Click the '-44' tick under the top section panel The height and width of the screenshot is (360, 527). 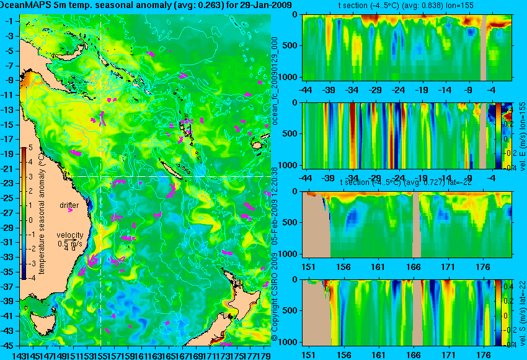click(x=305, y=90)
